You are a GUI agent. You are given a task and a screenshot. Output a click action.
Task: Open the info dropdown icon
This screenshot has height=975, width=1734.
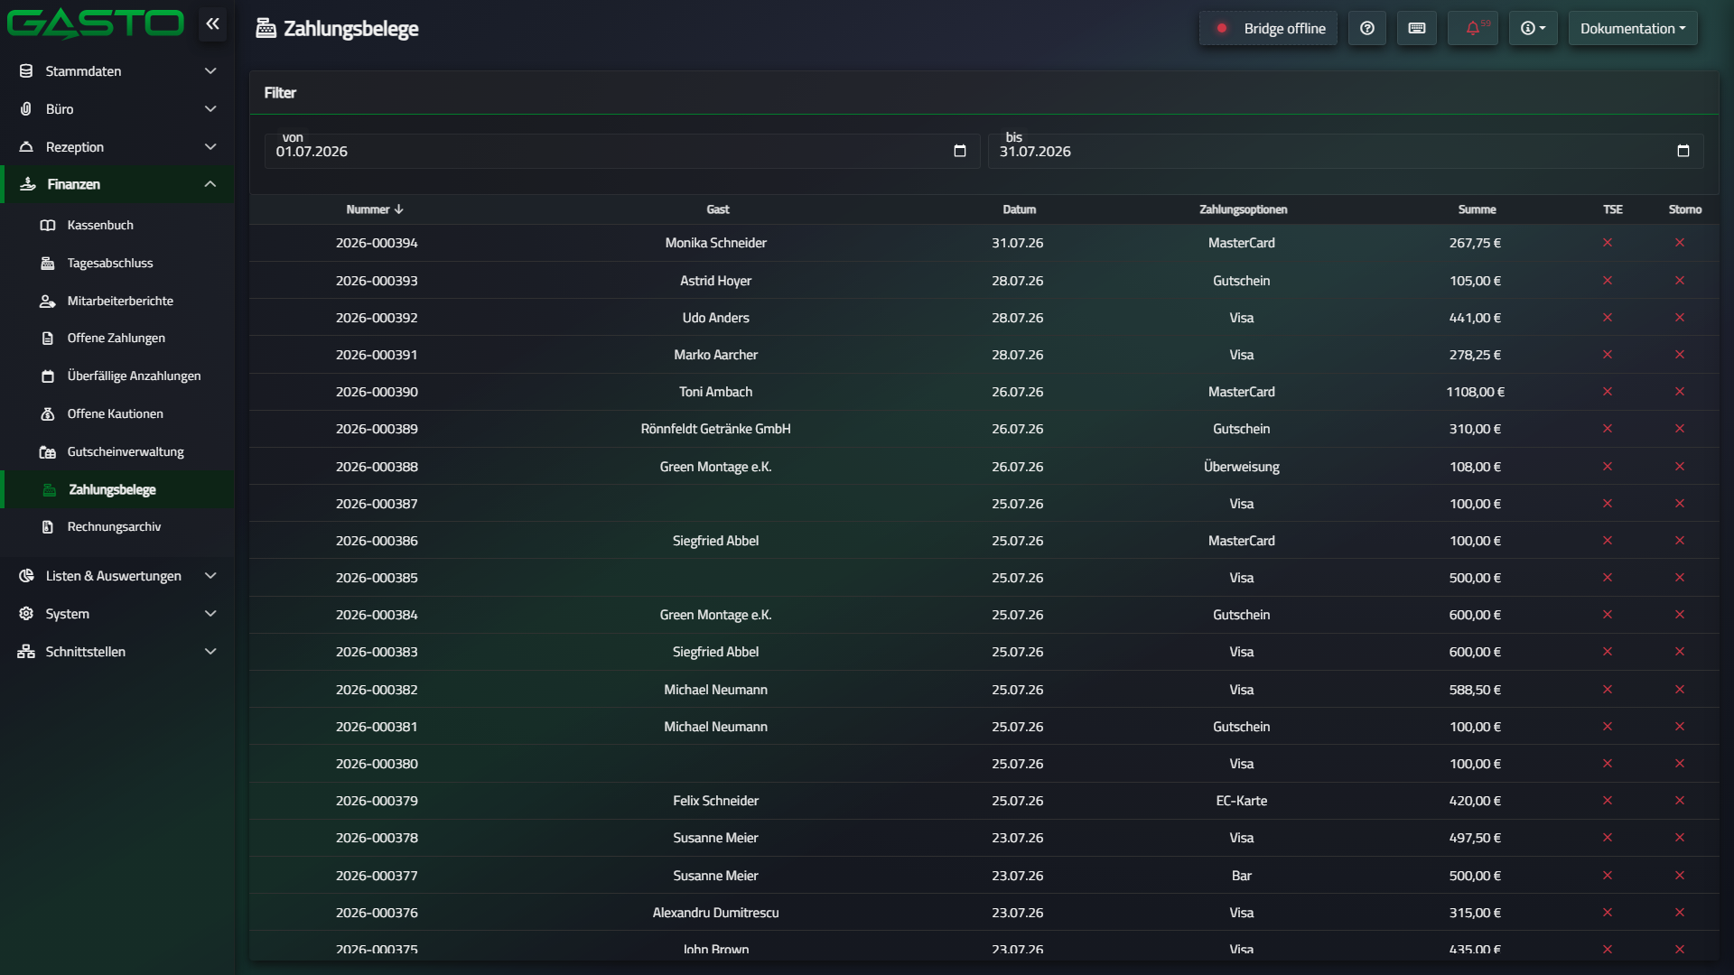tap(1533, 29)
